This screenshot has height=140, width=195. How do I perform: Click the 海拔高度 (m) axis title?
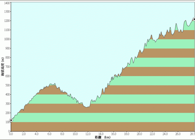tap(3, 67)
